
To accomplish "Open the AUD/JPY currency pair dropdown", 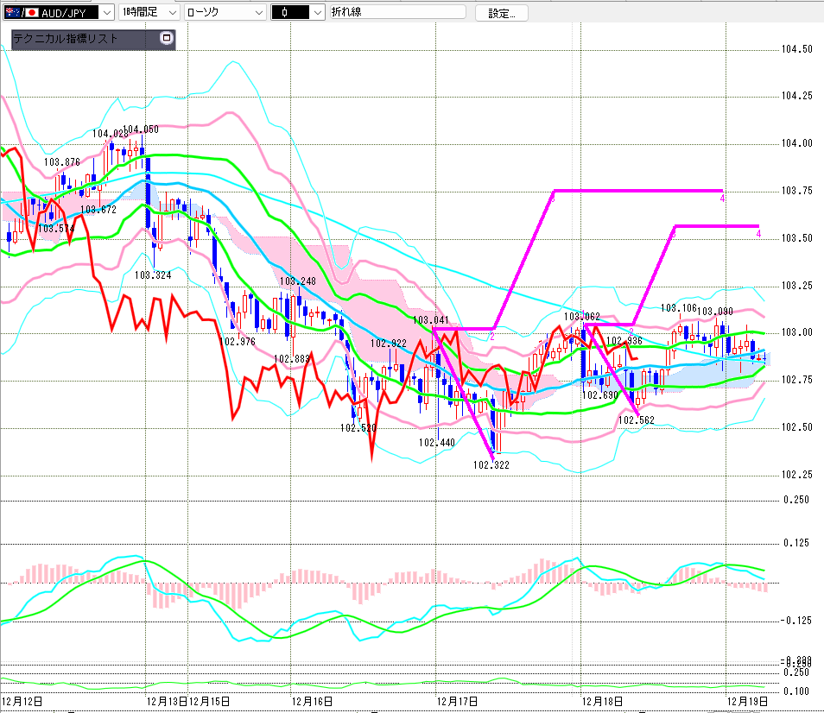I will (x=105, y=12).
